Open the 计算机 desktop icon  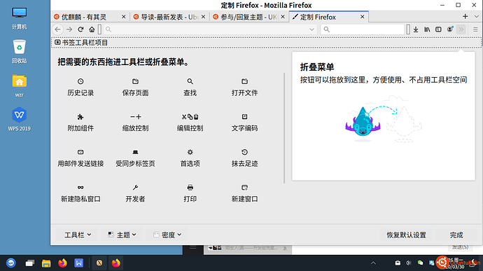(19, 18)
